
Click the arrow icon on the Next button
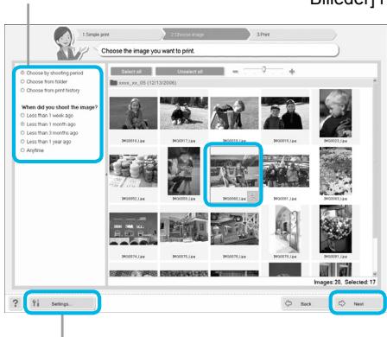342,303
